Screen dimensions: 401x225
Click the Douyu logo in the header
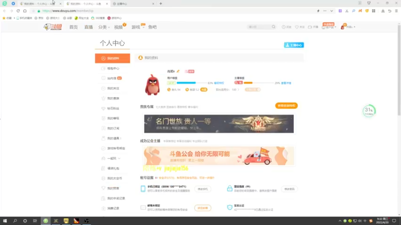click(53, 27)
